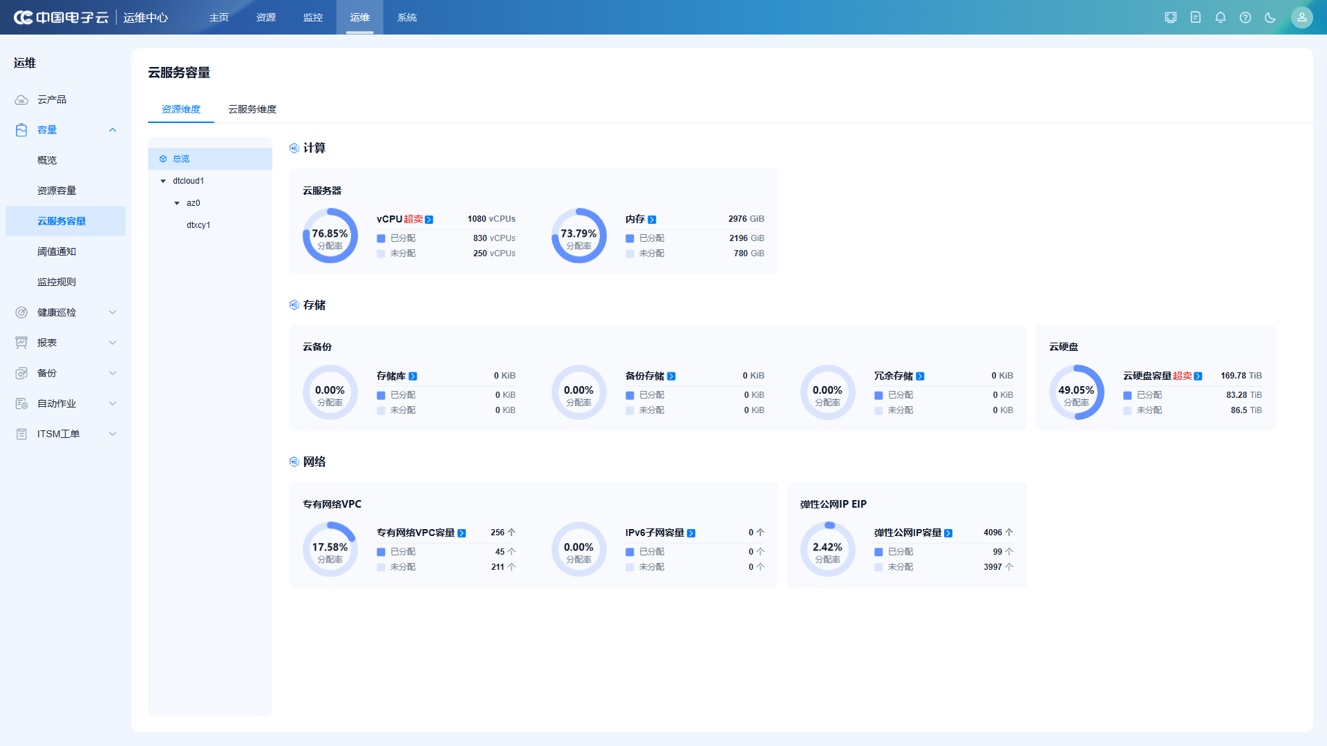Image resolution: width=1327 pixels, height=746 pixels.
Task: Open 监控规则 in sidebar
Action: [57, 282]
